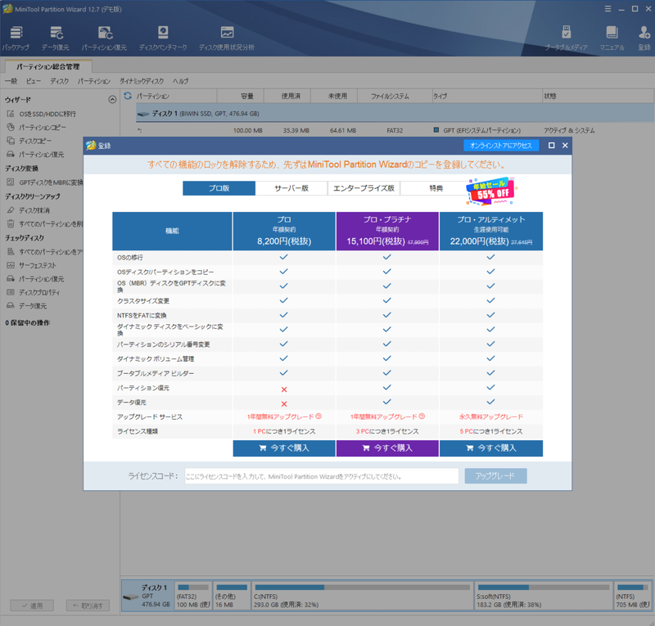Switch to the エンタープライズ版 tab
This screenshot has height=626, width=655.
[x=364, y=188]
